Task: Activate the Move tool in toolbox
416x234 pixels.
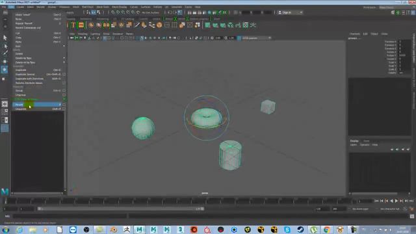Action: 5,61
